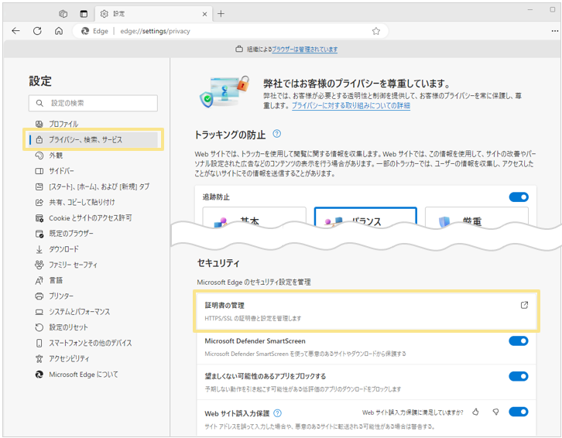
Task: Open the ダウンロード settings section
Action: (x=63, y=249)
